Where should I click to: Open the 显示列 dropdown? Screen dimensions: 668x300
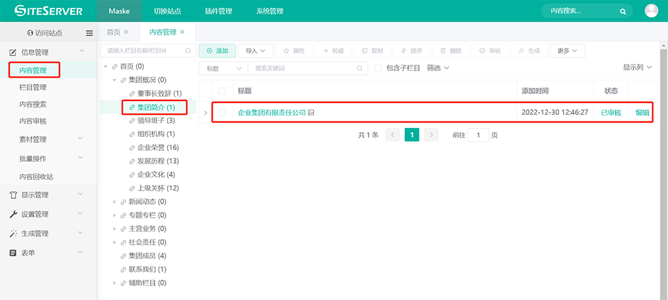637,68
